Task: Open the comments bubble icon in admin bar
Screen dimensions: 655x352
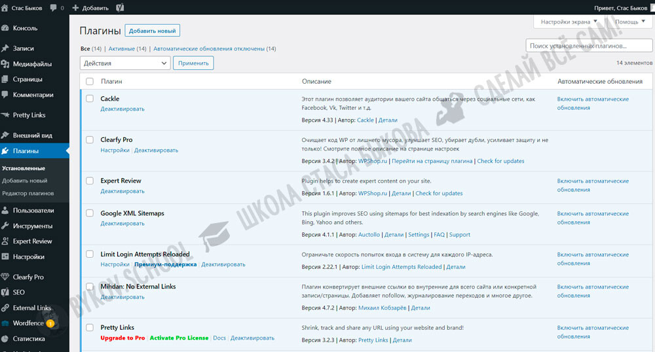Action: coord(52,8)
